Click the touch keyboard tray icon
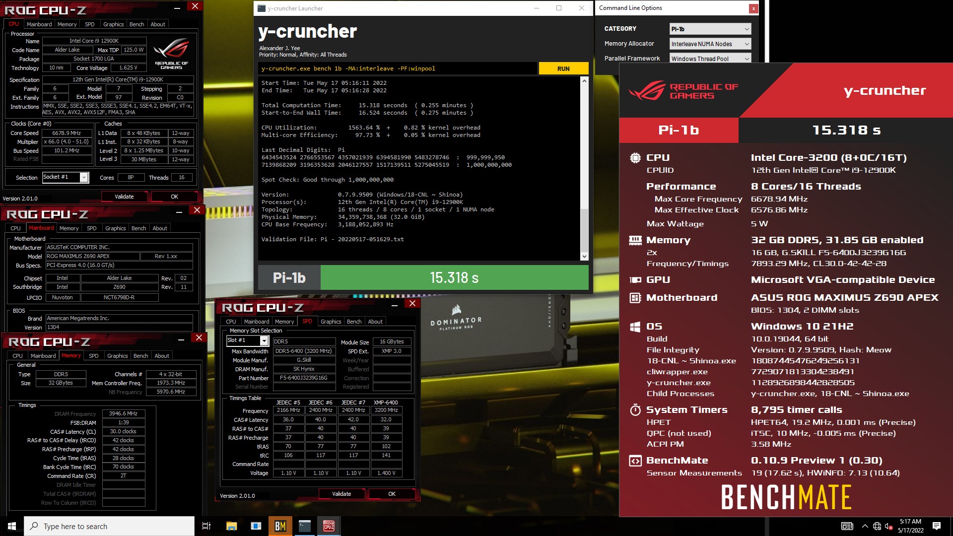This screenshot has height=536, width=953. pyautogui.click(x=847, y=527)
